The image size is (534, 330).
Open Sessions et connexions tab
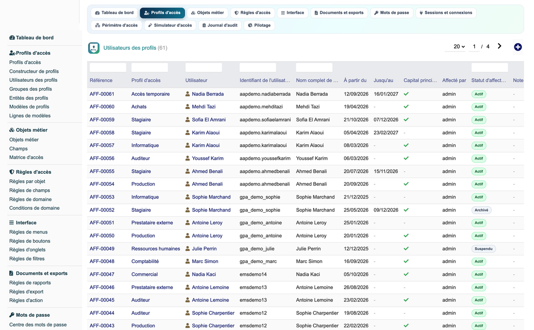446,13
